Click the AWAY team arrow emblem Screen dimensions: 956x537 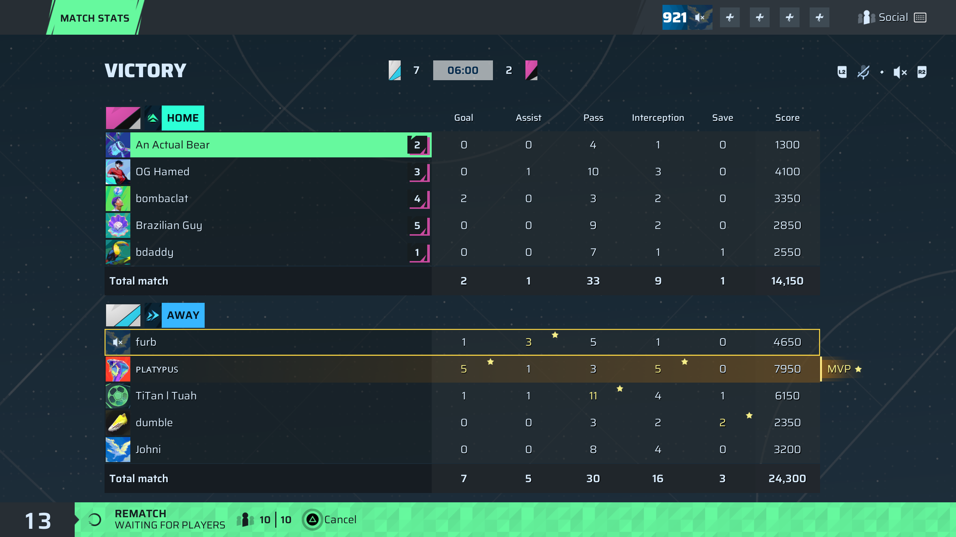click(x=153, y=315)
